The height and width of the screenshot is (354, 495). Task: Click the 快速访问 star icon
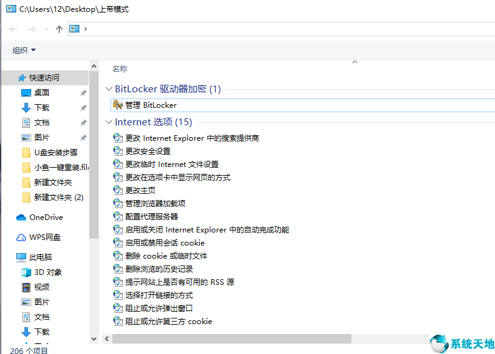(21, 77)
